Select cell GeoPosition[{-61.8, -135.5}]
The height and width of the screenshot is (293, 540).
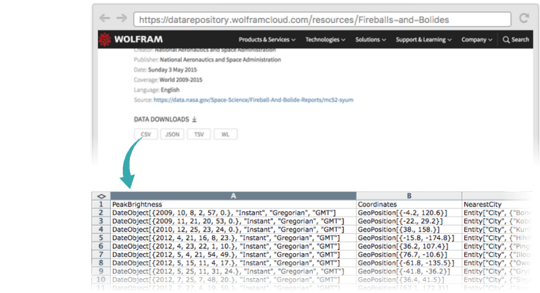pos(409,263)
